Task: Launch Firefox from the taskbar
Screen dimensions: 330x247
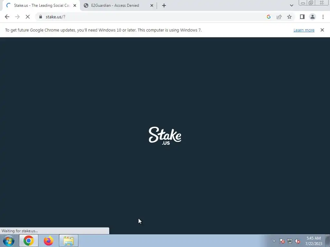Action: pyautogui.click(x=49, y=241)
